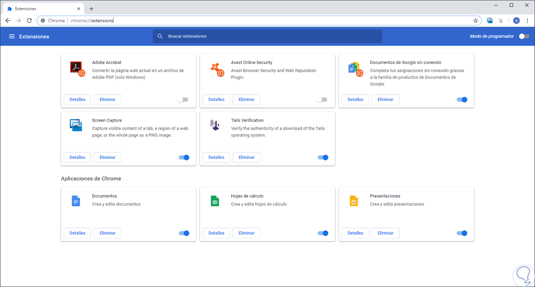Turn off the Documentos app toggle
This screenshot has height=287, width=535.
point(184,233)
